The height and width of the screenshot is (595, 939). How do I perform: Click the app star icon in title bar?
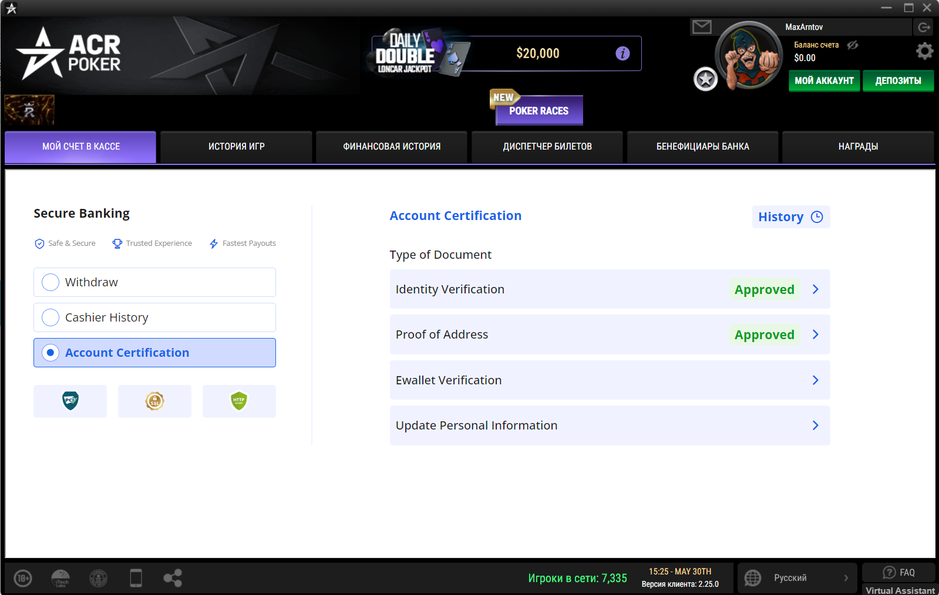coord(11,8)
